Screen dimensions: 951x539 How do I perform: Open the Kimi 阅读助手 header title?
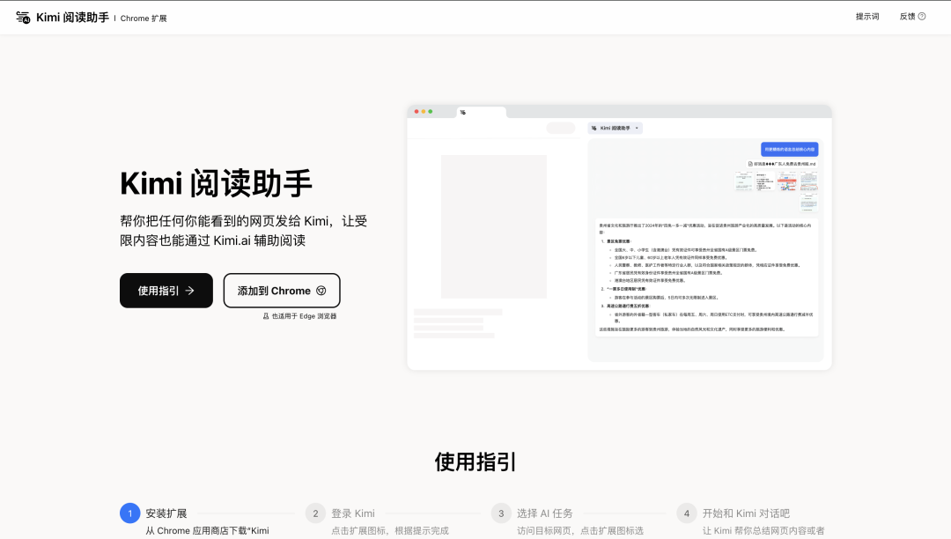pos(72,18)
